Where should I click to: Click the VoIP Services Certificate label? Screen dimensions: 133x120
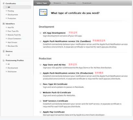(x=55, y=101)
